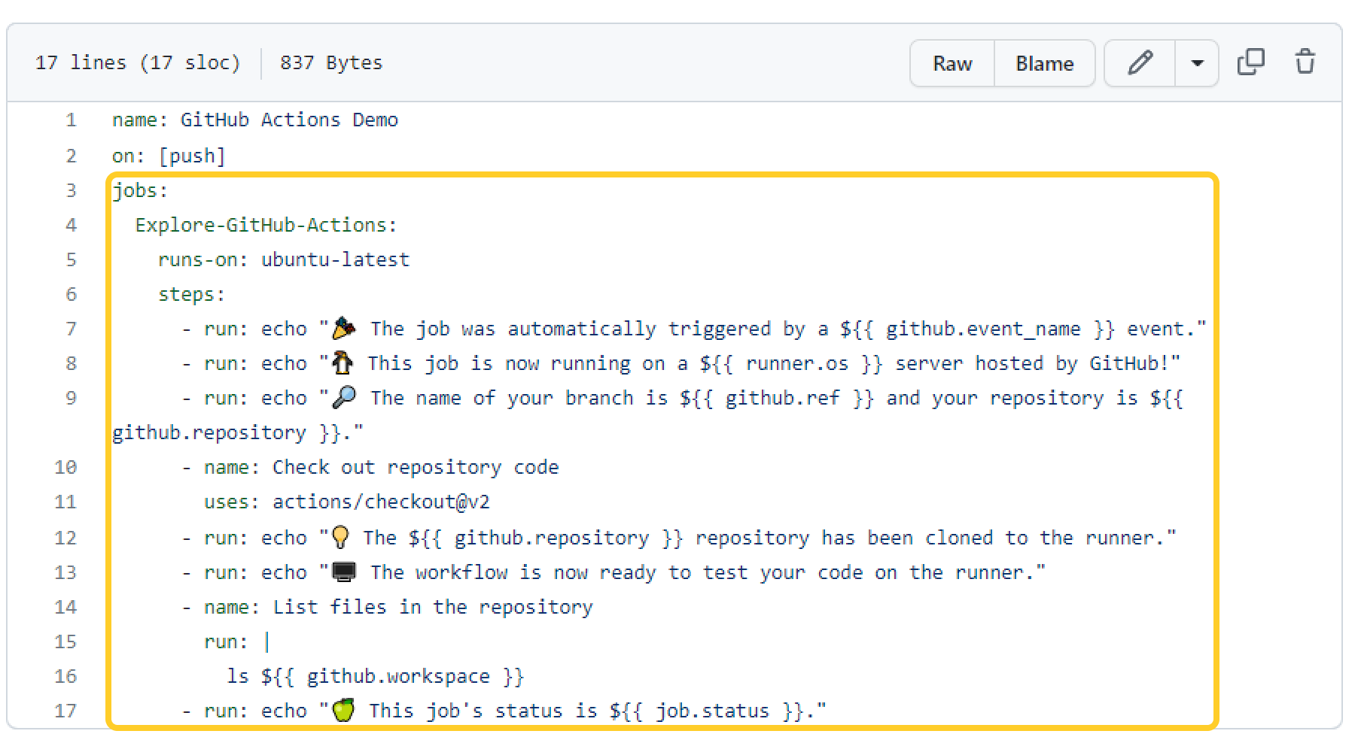This screenshot has width=1358, height=743.
Task: Click 'github.event_name' on line 7
Action: (983, 329)
